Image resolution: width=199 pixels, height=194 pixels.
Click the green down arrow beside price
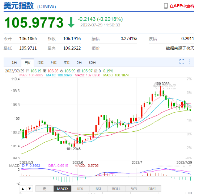pos(71,22)
